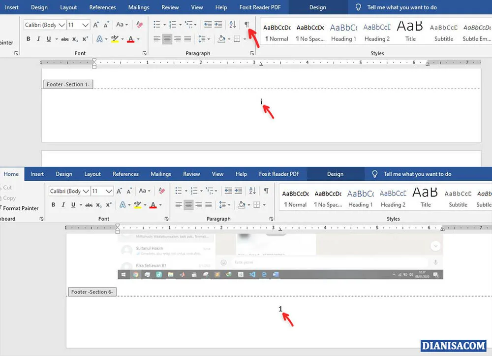Screen dimensions: 492x356
Task: Click Strikethrough abc icon in the lower ribbon
Action: [x=89, y=205]
